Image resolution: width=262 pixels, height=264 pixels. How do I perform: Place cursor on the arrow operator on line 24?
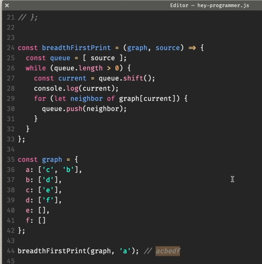click(192, 48)
